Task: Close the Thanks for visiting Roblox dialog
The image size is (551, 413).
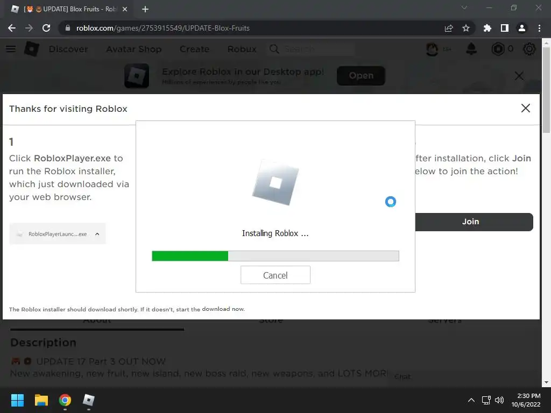Action: (526, 108)
